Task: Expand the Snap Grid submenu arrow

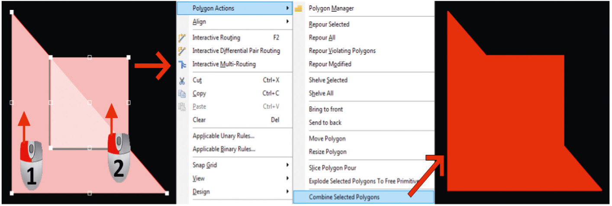Action: (x=287, y=165)
